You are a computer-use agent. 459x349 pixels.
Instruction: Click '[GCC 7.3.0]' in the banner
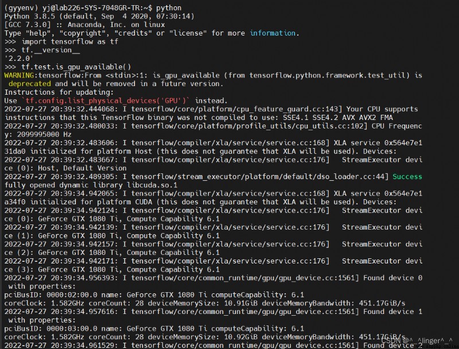pos(28,25)
